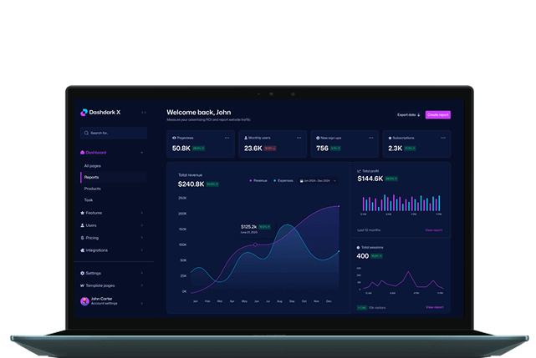This screenshot has width=536, height=358.
Task: Open the Jan 2024 - Dec 2024 date range dropdown
Action: click(317, 180)
